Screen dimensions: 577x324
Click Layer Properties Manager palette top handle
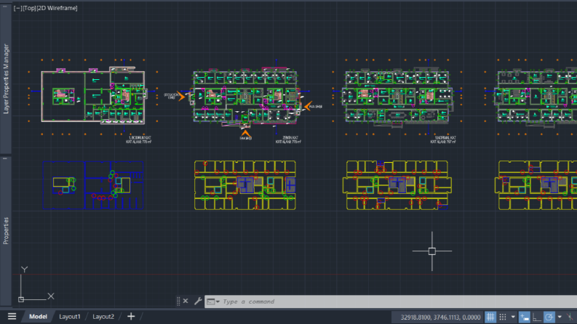[5, 7]
